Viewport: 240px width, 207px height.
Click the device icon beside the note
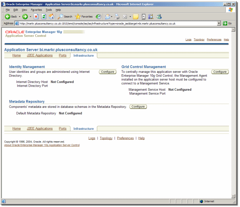pyautogui.click(x=143, y=16)
